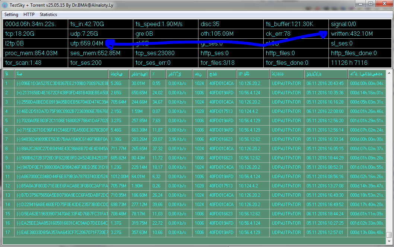Open the Statistics menu
Image resolution: width=394 pixels, height=247 pixels.
pos(48,15)
